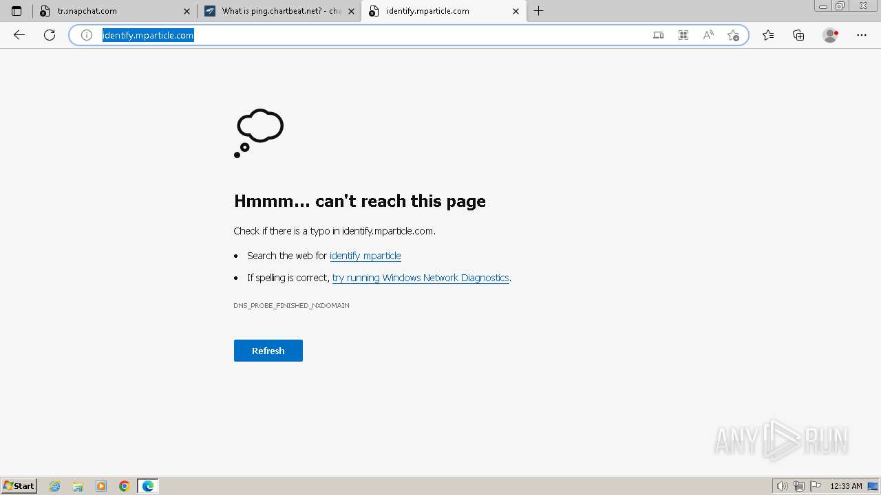The width and height of the screenshot is (881, 495).
Task: Select the identify.mparticle.com tab
Action: [443, 11]
